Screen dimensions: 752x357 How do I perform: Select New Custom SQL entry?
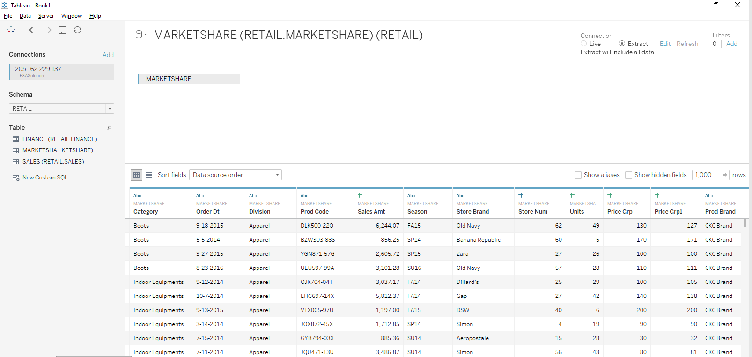point(45,178)
